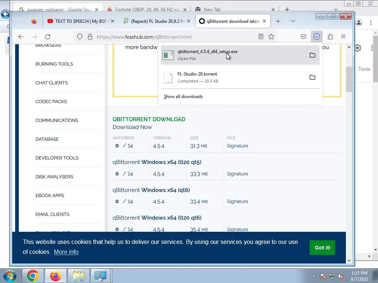Reload the FossHub page
Viewport: 378px width, 283px height.
(x=48, y=37)
